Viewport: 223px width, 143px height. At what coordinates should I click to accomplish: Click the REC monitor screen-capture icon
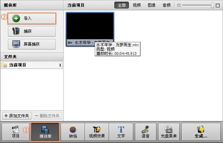tap(16, 44)
